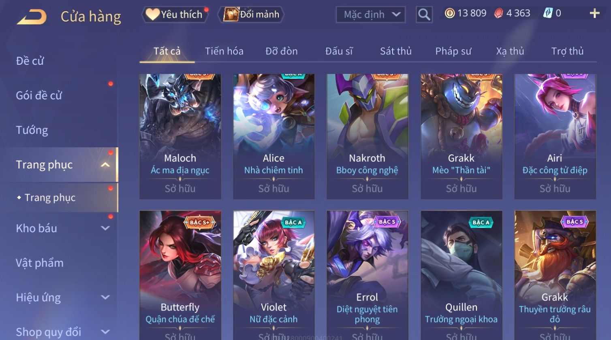Tap the back arrow icon
The width and height of the screenshot is (611, 340).
[x=32, y=17]
